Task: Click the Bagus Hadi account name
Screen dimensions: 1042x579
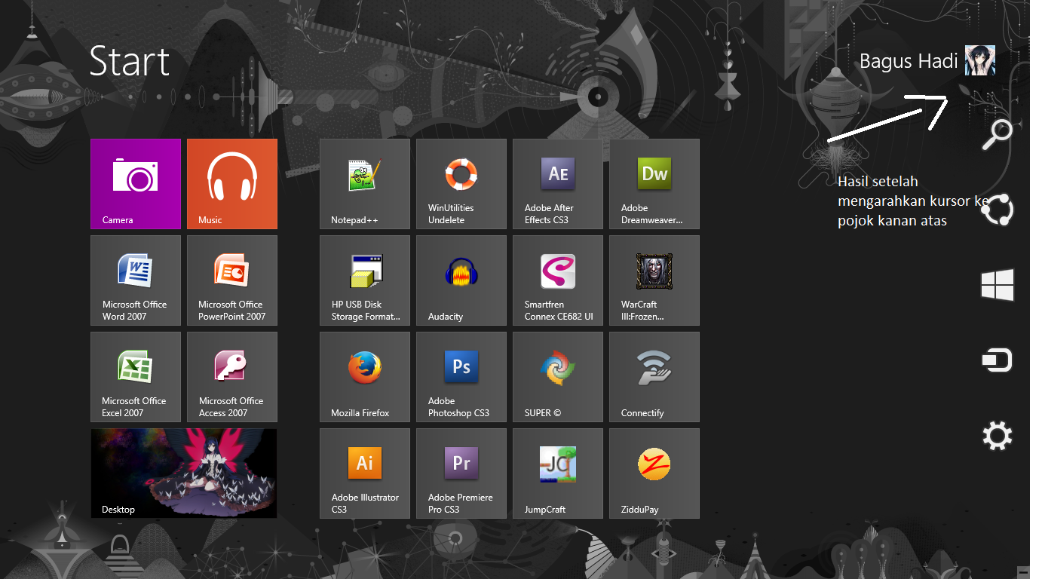Action: pos(909,60)
